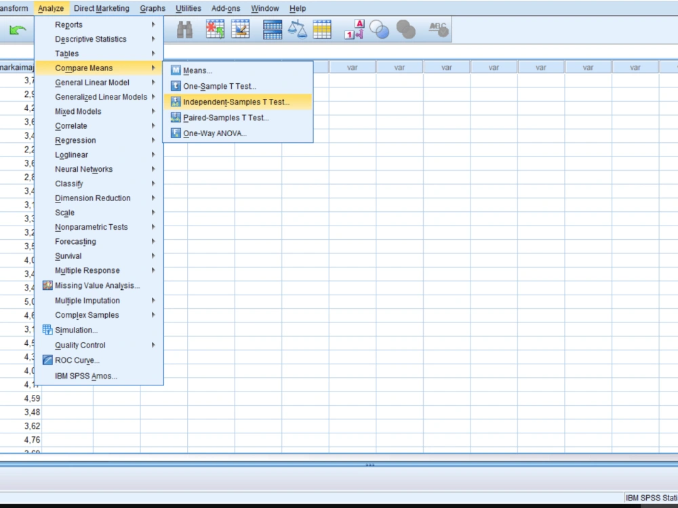The width and height of the screenshot is (678, 508).
Task: Click the Insert Cases toolbar icon
Action: point(215,28)
